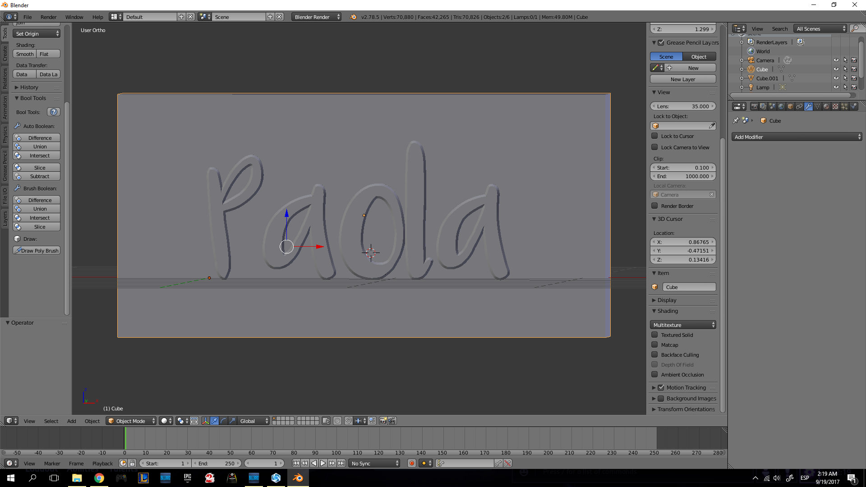
Task: Open Bool Tools help question mark icon
Action: tap(54, 112)
